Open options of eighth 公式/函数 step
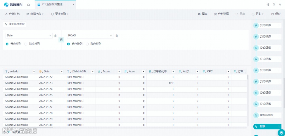The height and width of the screenshot is (136, 285). 279,104
